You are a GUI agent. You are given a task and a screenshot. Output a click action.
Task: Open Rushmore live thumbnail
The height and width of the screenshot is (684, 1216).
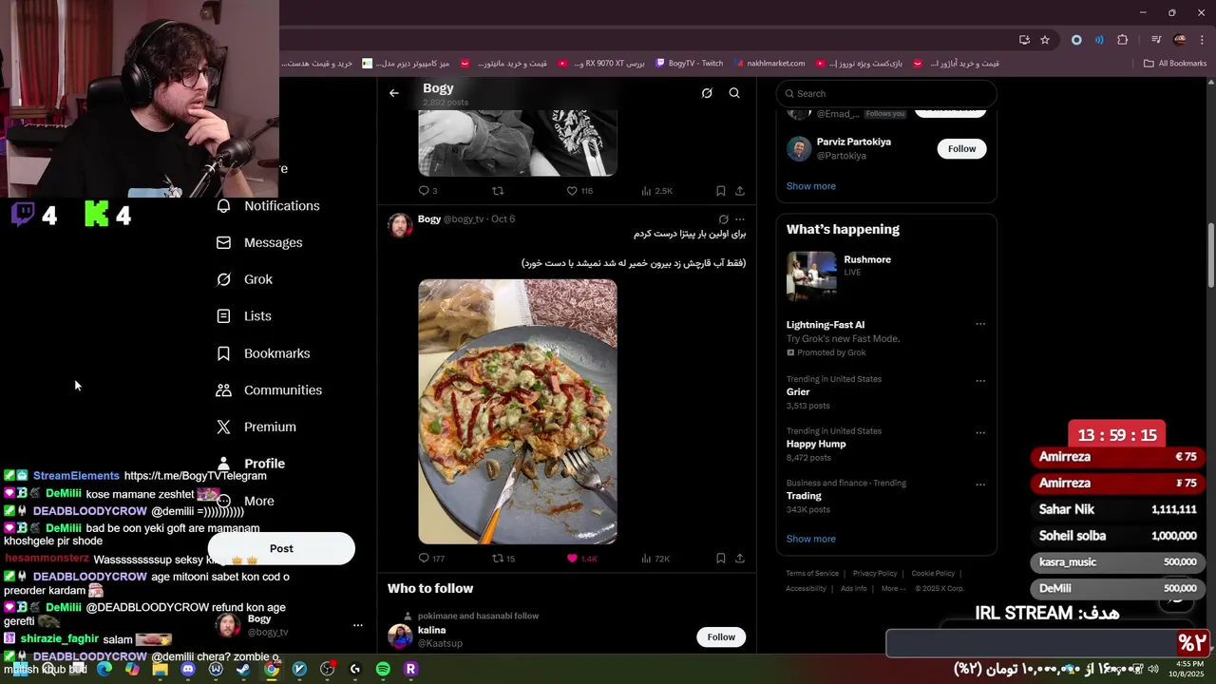pos(811,275)
